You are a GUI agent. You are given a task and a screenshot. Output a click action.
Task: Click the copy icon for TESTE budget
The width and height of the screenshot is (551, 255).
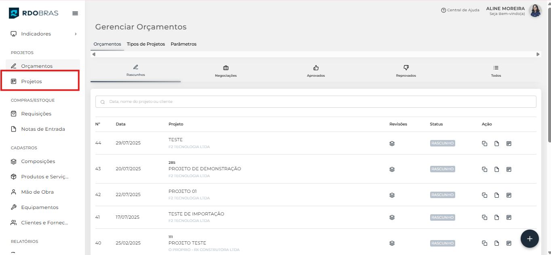click(x=484, y=143)
